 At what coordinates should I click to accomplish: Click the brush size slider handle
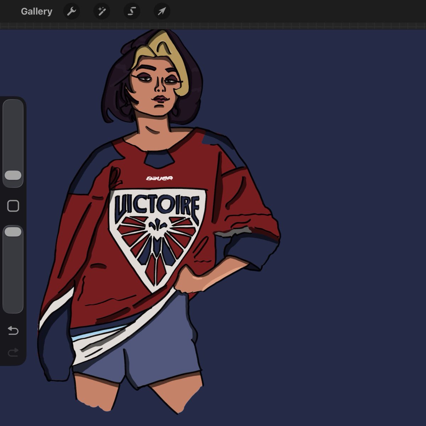click(13, 175)
